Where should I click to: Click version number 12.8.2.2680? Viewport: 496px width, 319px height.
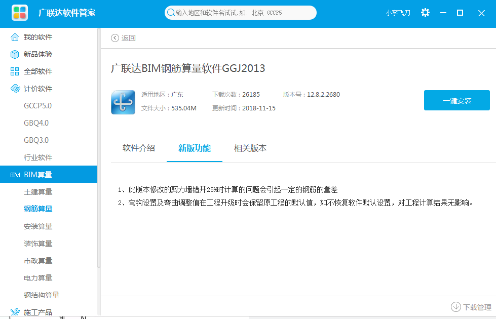click(x=323, y=95)
